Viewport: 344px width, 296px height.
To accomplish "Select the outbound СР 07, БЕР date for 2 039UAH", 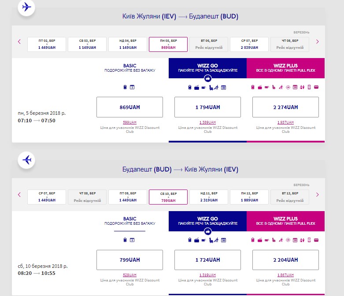I will tap(249, 44).
